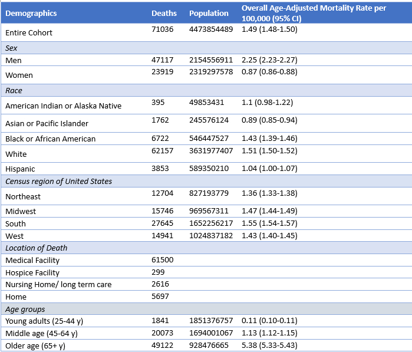Click the Nursing Home/ long term care label
This screenshot has height=352, width=412.
point(58,284)
